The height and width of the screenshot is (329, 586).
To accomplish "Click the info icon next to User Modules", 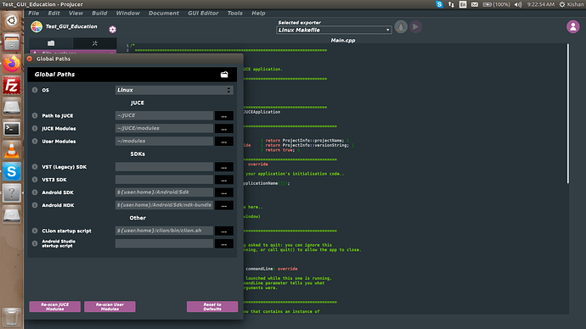I will coord(35,141).
